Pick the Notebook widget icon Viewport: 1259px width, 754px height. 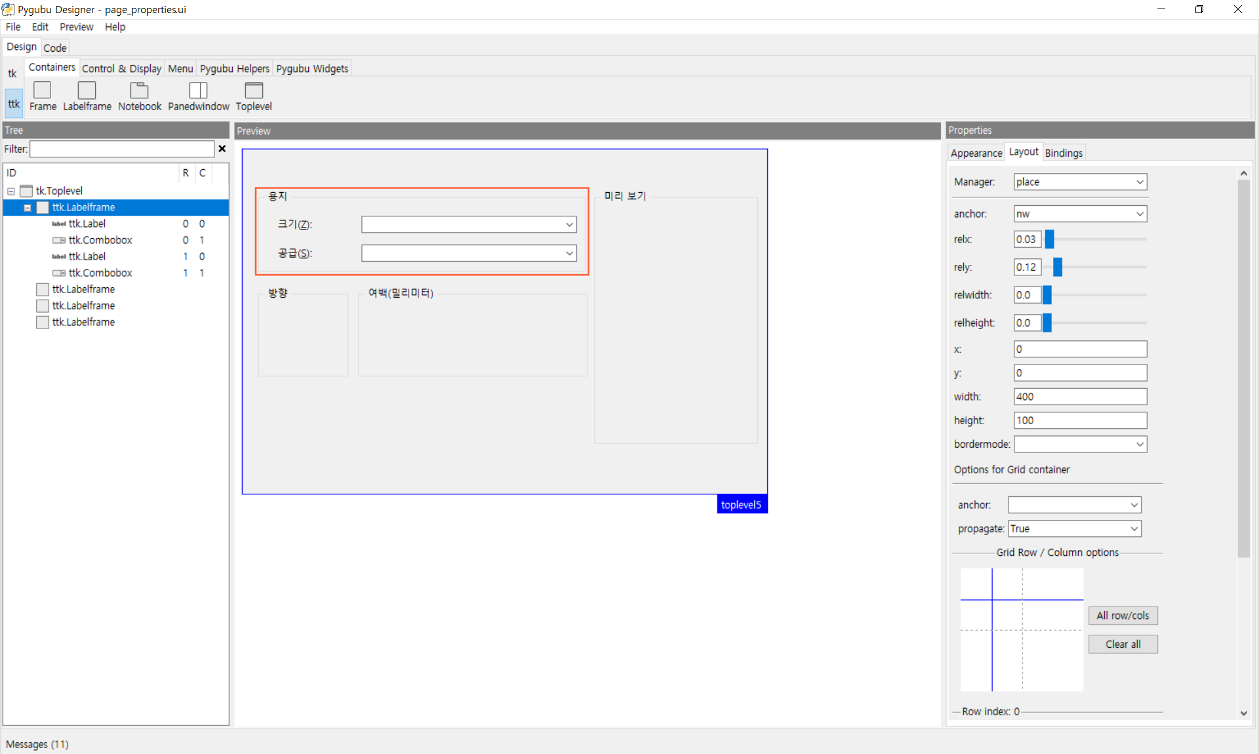coord(139,90)
